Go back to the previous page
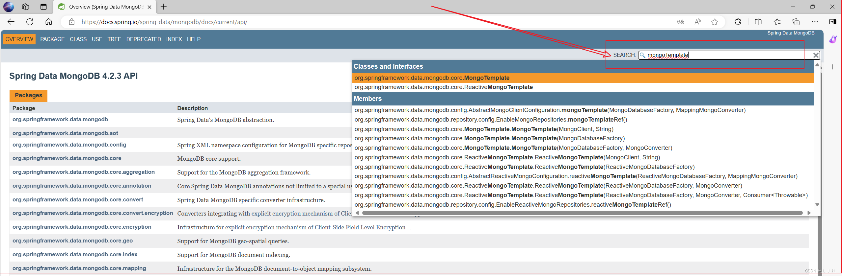Viewport: 842px width, 276px height. point(11,22)
